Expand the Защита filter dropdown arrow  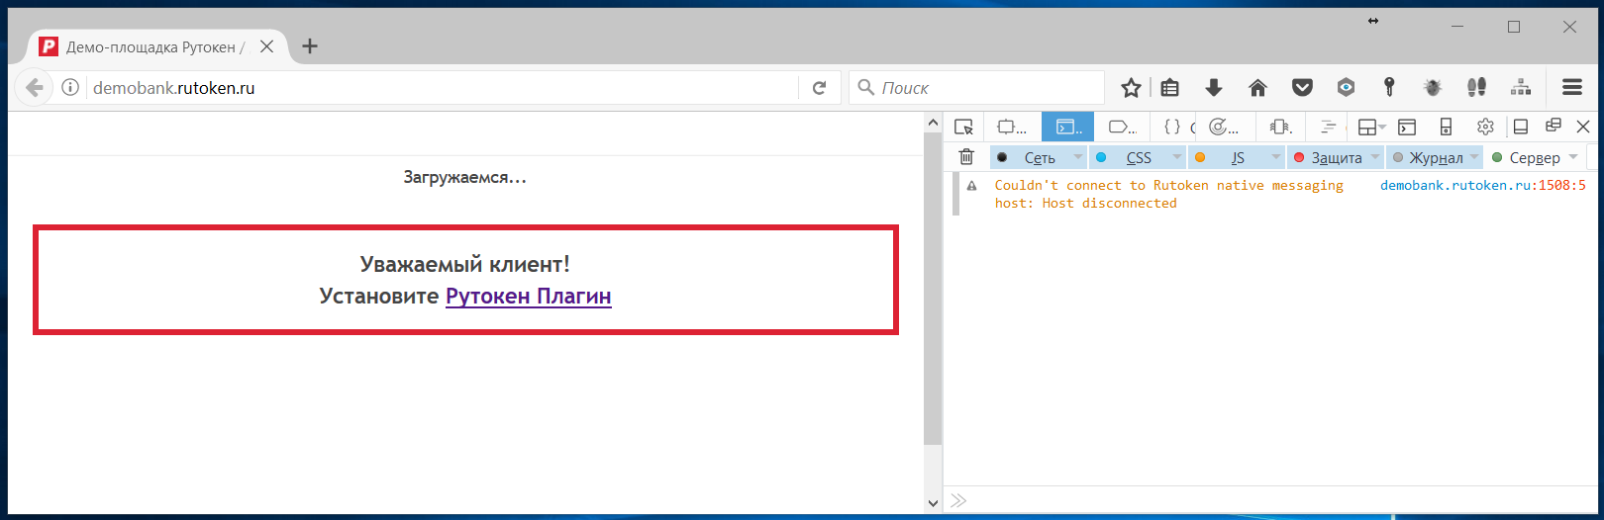[x=1375, y=157]
